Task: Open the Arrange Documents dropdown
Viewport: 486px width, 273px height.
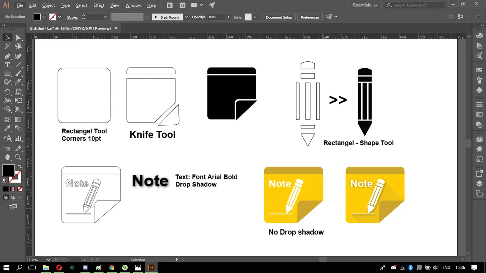Action: click(x=196, y=5)
